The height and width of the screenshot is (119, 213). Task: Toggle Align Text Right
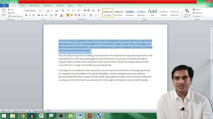point(76,15)
